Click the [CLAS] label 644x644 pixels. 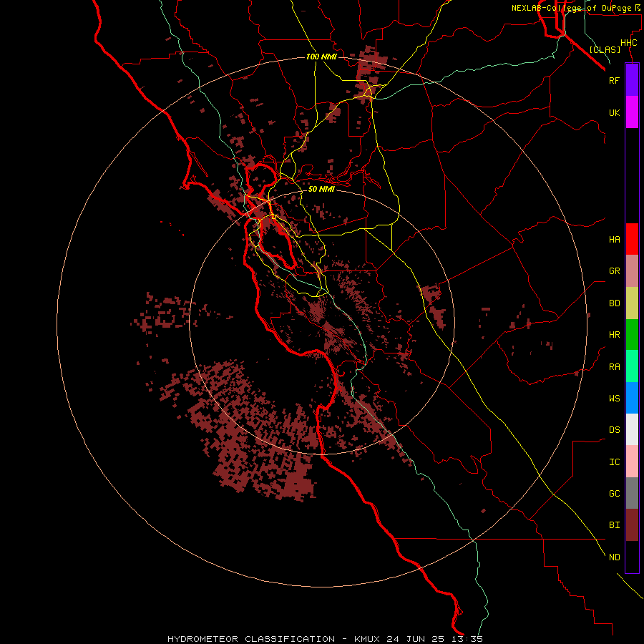(x=605, y=49)
